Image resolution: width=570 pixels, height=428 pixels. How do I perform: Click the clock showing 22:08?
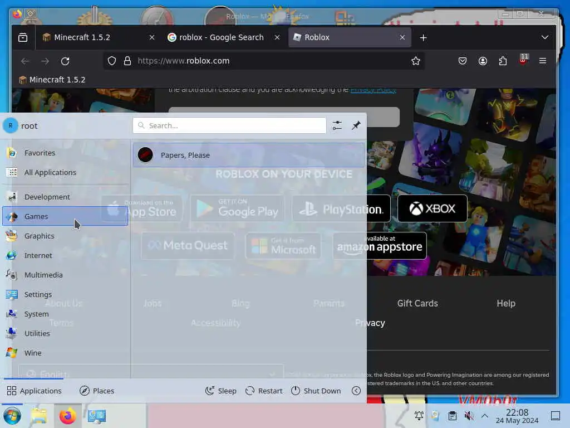point(517,416)
